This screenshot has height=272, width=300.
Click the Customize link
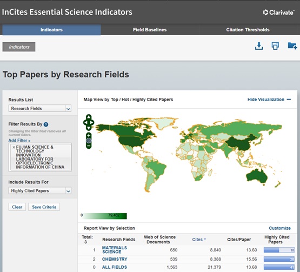279,228
